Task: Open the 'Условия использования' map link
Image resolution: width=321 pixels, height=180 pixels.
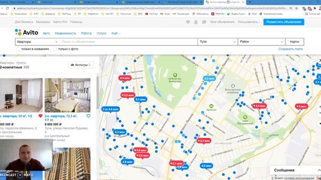Action: coord(299,178)
